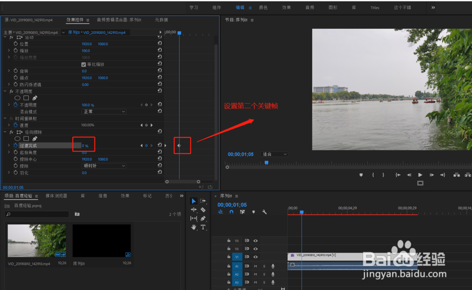Select the Type tool

coord(203,227)
